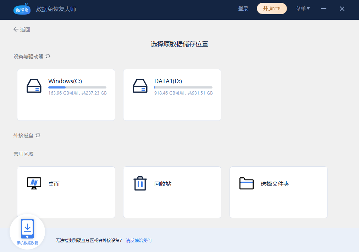Expand the Windows(C:) drive card
Image resolution: width=359 pixels, height=252 pixels.
(66, 95)
